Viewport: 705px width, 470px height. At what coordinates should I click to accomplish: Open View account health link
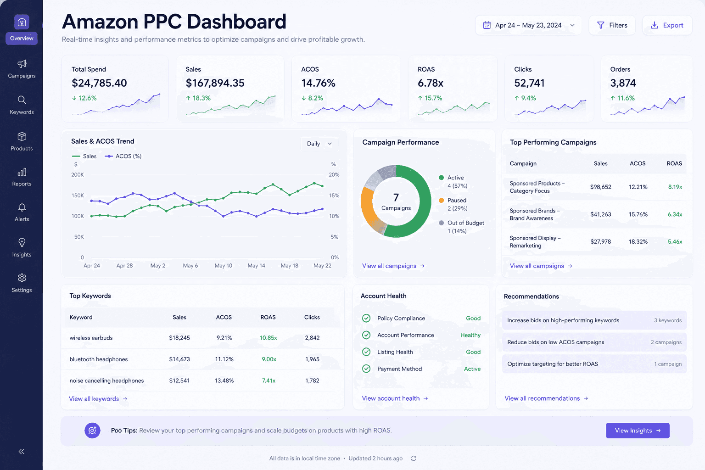coord(395,398)
